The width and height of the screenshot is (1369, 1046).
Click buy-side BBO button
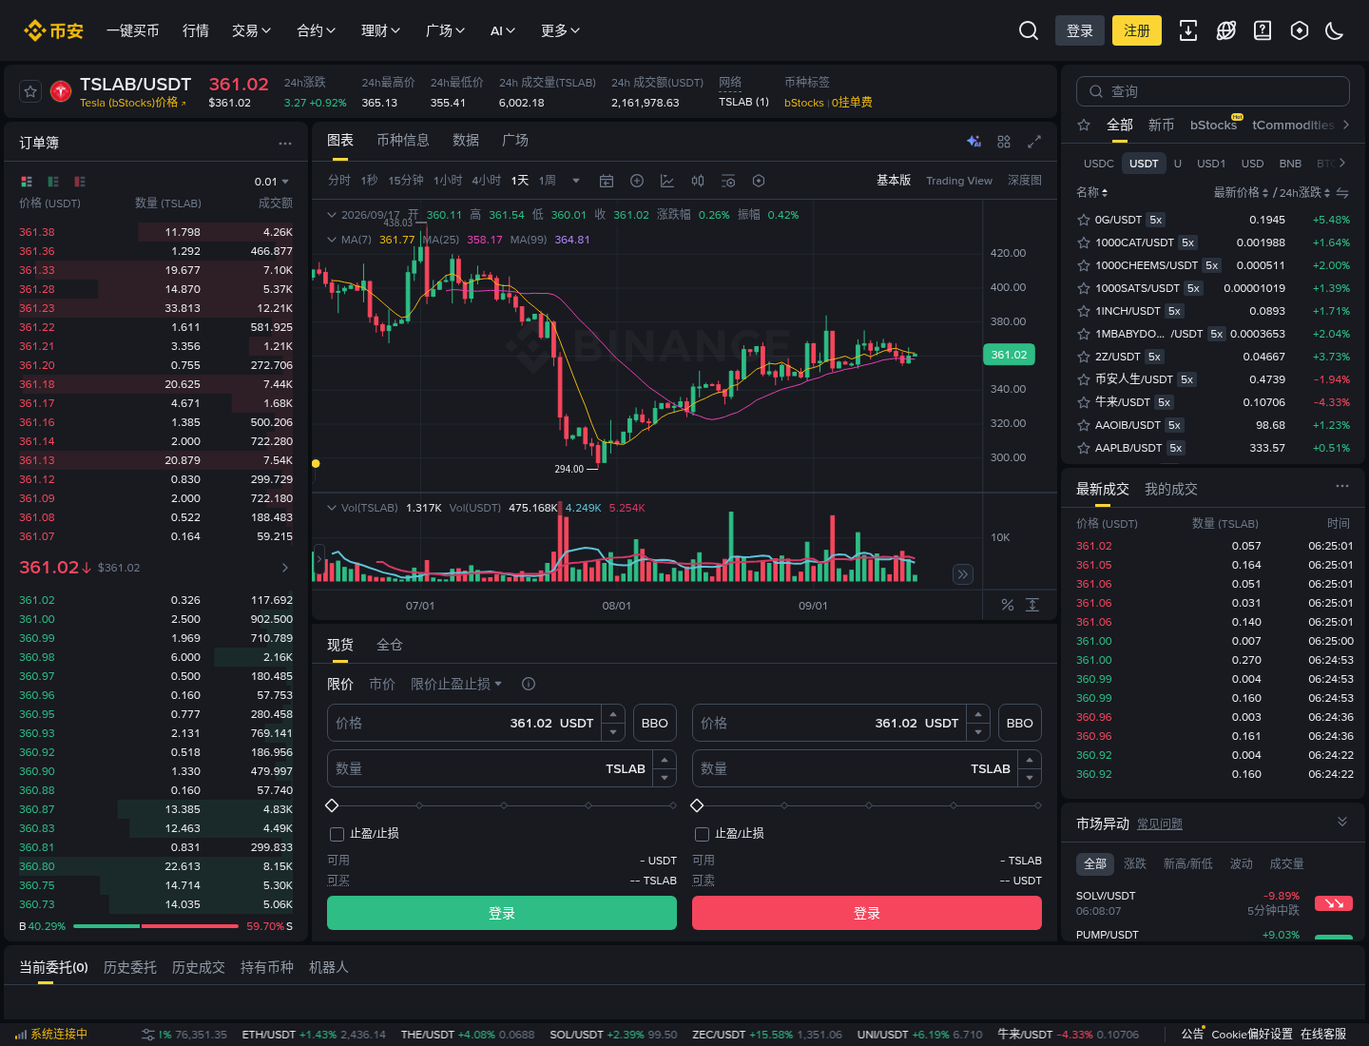[x=655, y=723]
